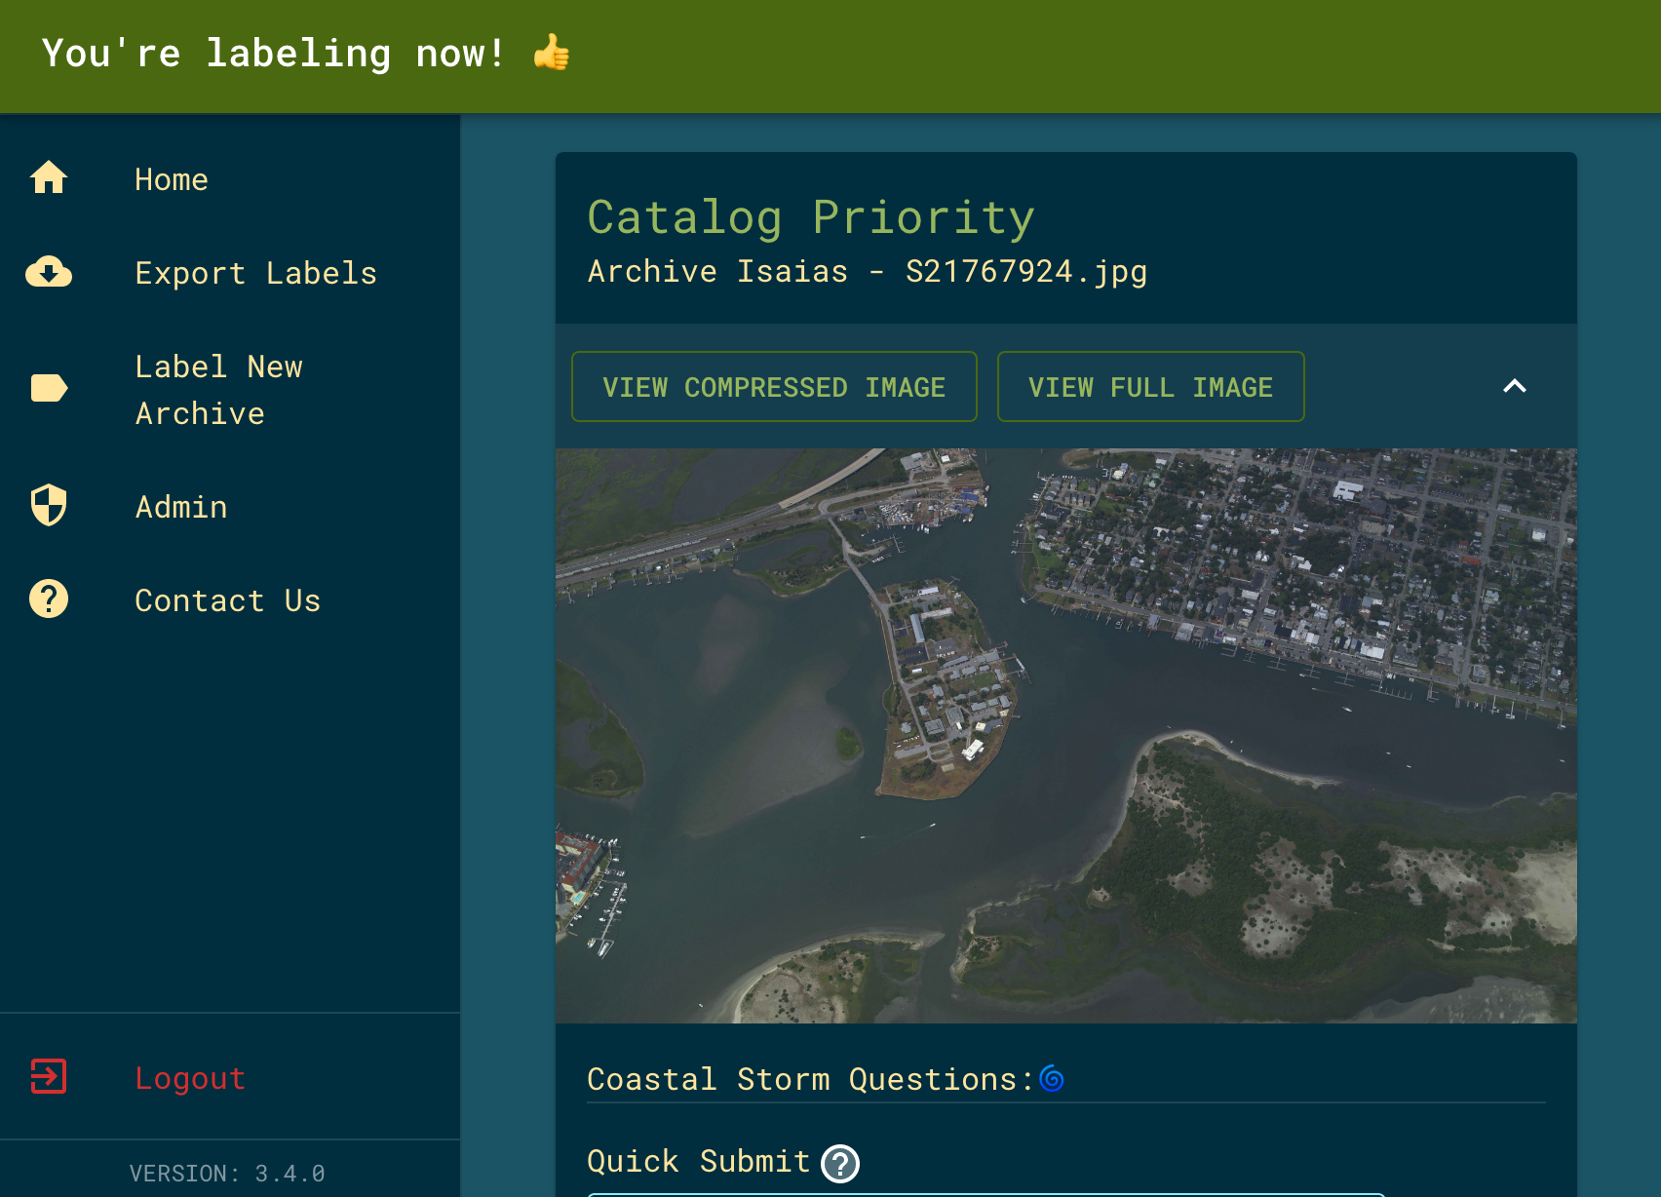1661x1197 pixels.
Task: Open the Admin section
Action: pos(181,506)
